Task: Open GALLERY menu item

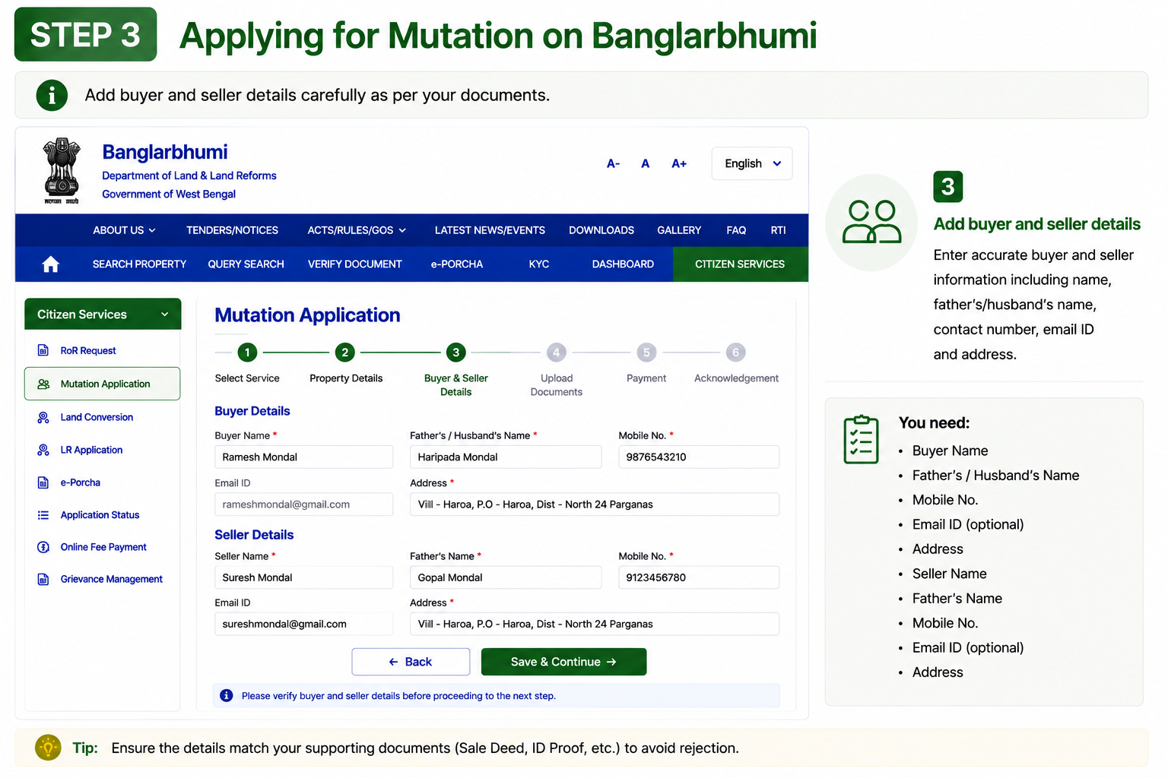Action: click(679, 230)
